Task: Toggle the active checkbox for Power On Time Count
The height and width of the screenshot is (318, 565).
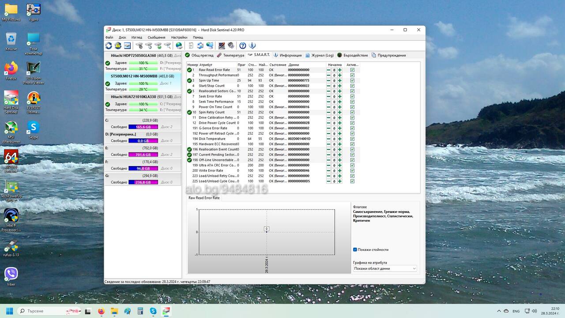Action: (x=352, y=107)
